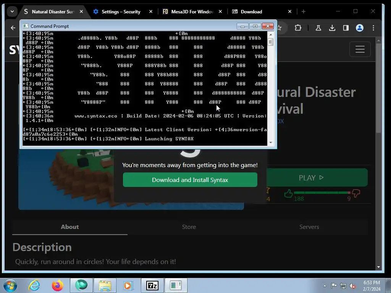The width and height of the screenshot is (391, 293).
Task: Open a new browser tab
Action: (x=304, y=11)
